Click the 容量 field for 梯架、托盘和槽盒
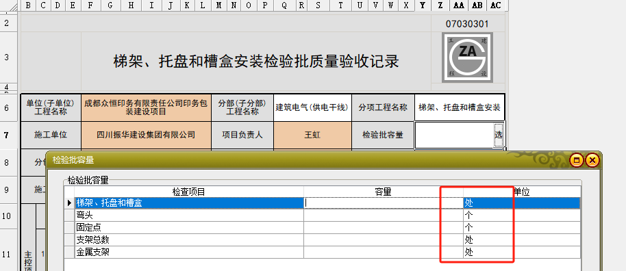The width and height of the screenshot is (626, 271). pos(384,203)
